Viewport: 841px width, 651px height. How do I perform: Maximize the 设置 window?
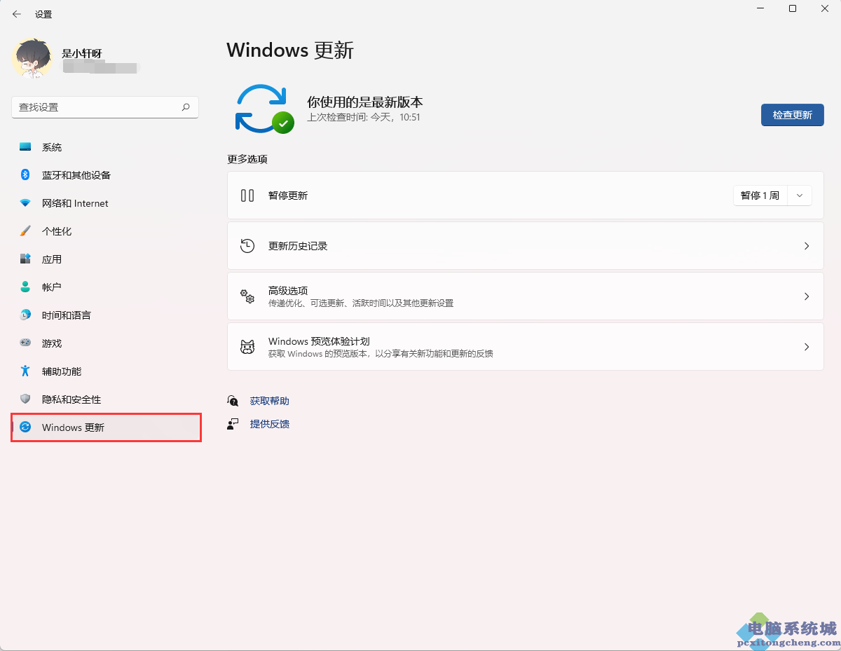pos(792,8)
